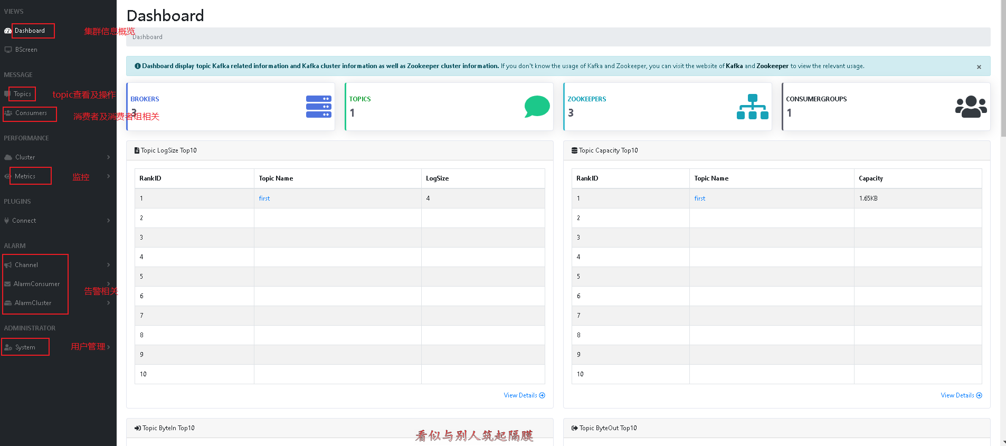Click the Topics green speech bubble icon
This screenshot has width=1006, height=446.
coord(537,107)
